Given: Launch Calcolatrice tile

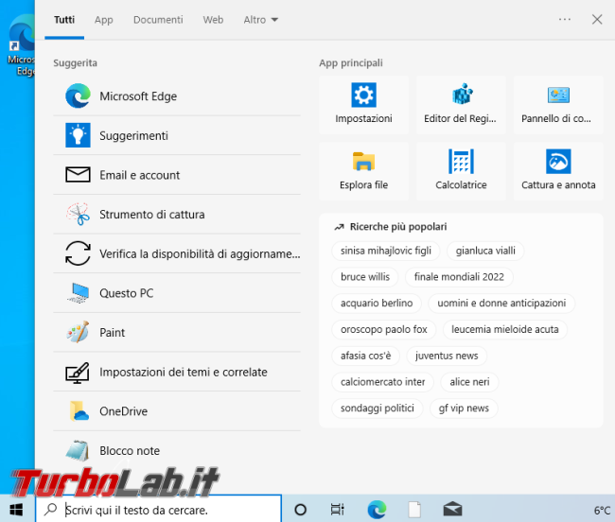Looking at the screenshot, I should click(461, 171).
